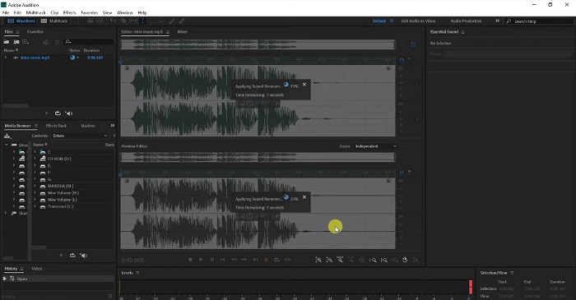Select the Spot Healing Brush tool
576x300 pixels.
[182, 21]
